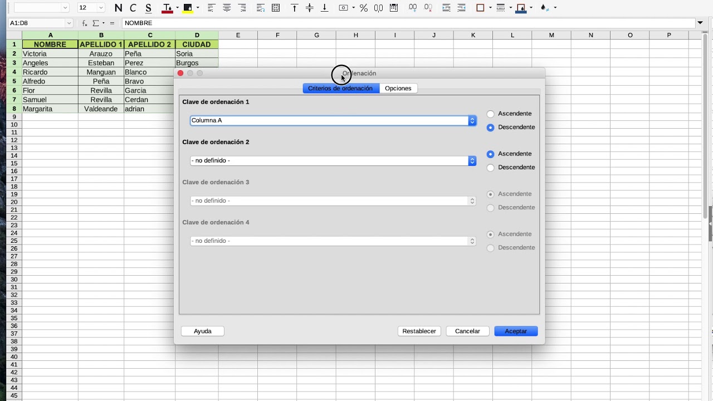The height and width of the screenshot is (401, 713).
Task: Click the cell containing Valdeande
Action: pos(101,109)
